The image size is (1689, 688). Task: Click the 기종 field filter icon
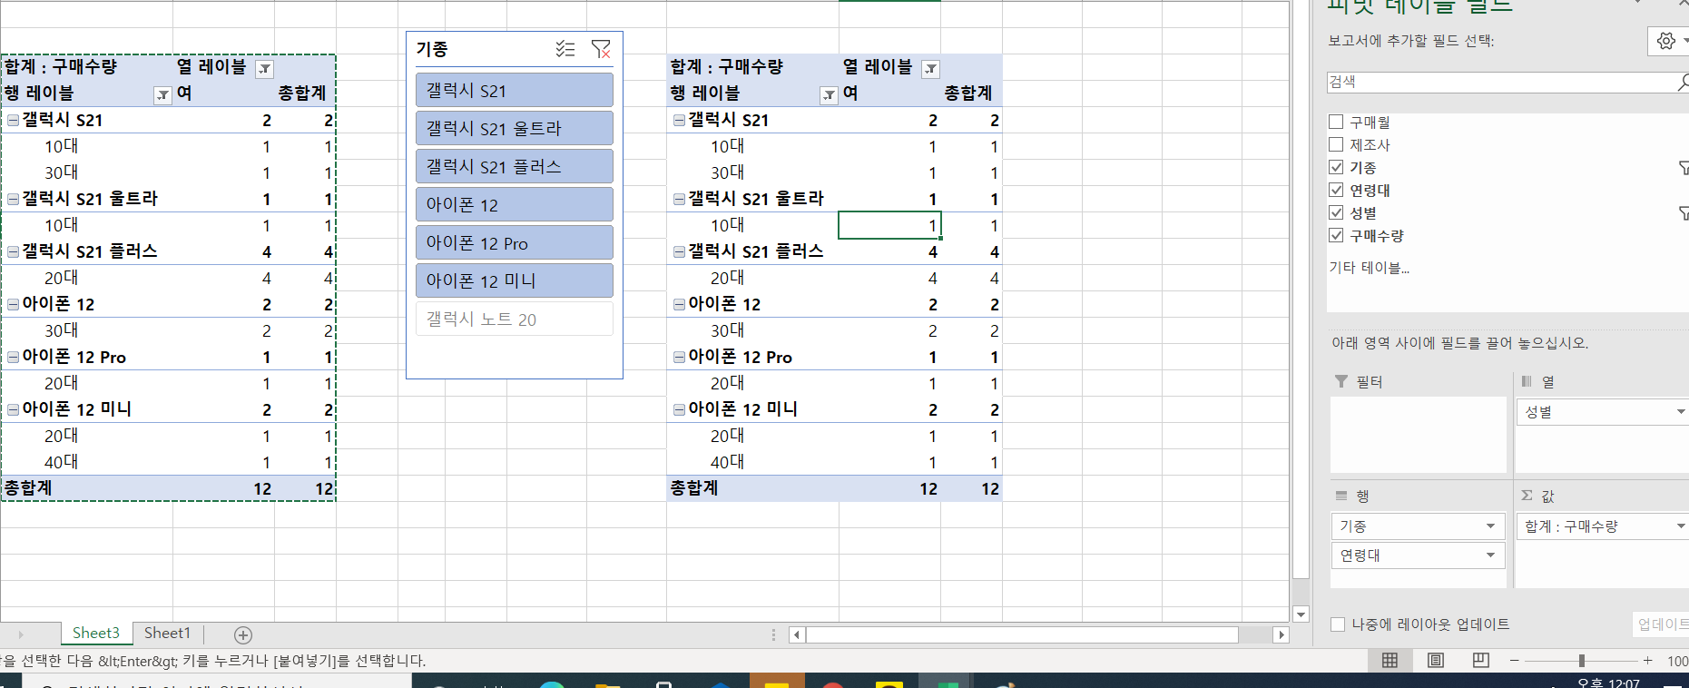[x=1684, y=168]
